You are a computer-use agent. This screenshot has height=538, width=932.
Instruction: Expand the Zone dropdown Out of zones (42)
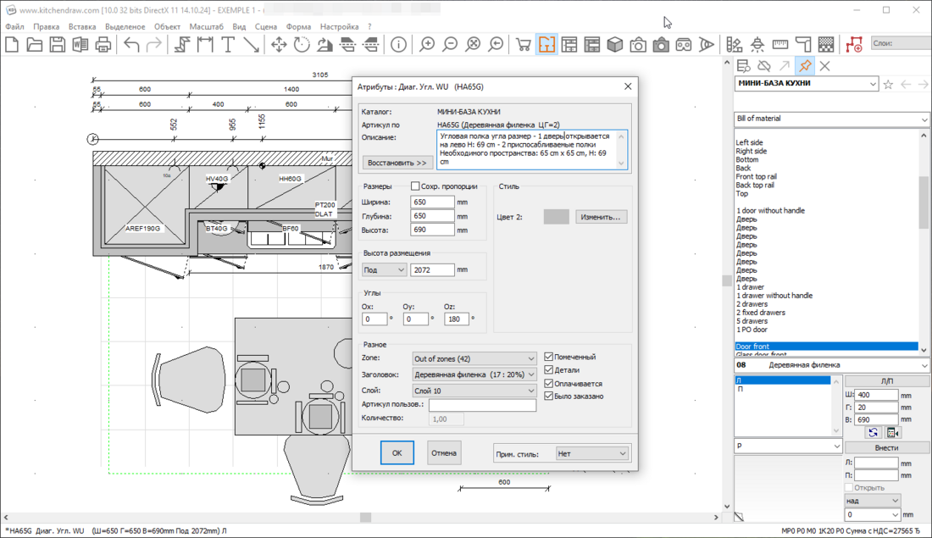[474, 358]
